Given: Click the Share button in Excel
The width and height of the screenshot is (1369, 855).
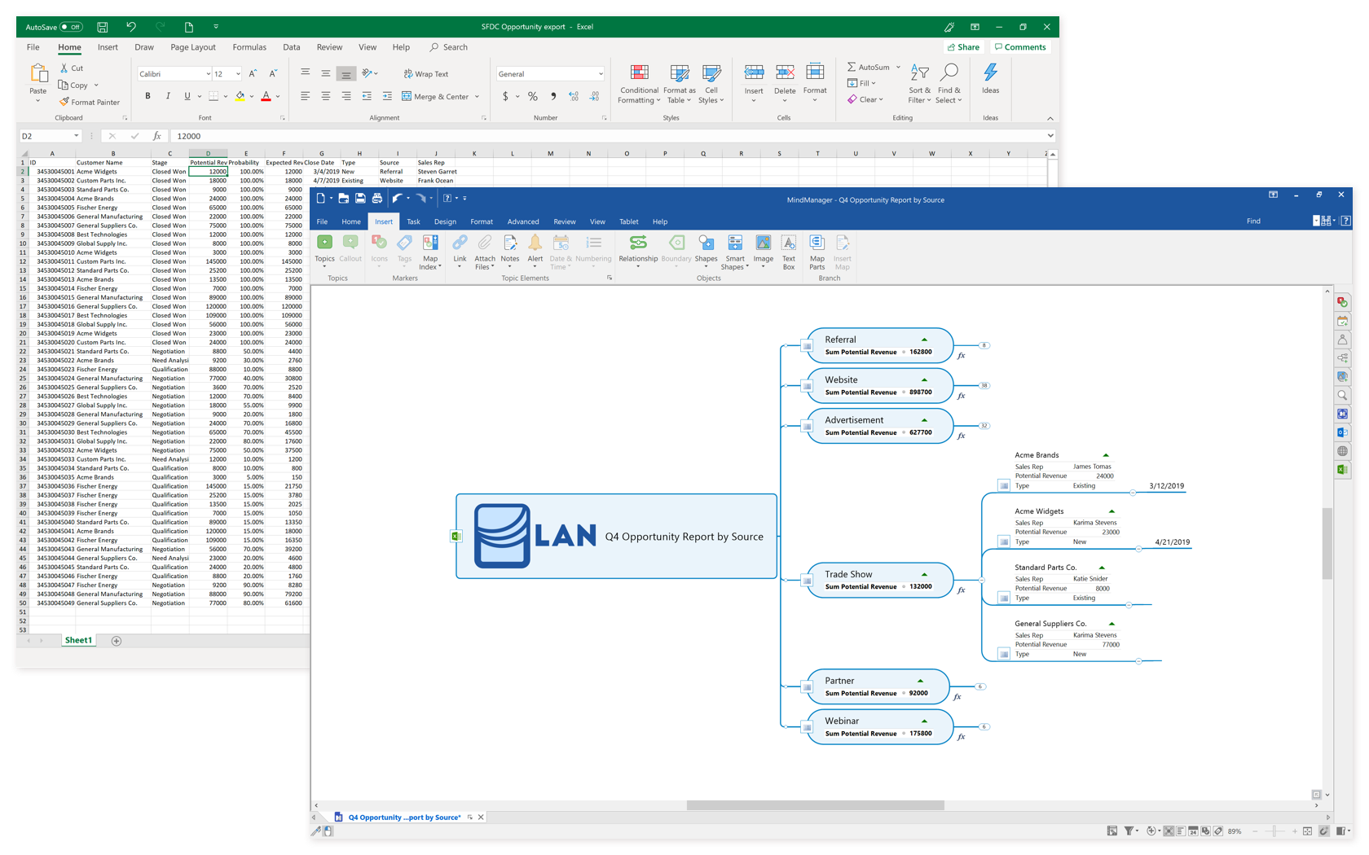Looking at the screenshot, I should (x=963, y=46).
